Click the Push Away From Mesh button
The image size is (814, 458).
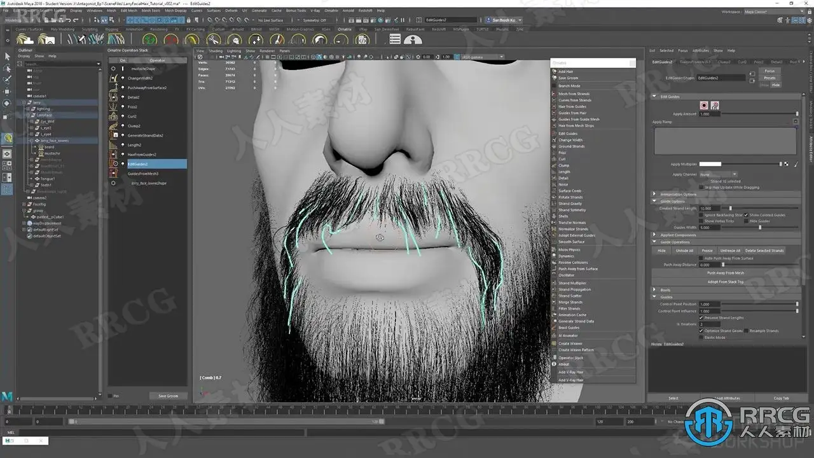coord(726,273)
